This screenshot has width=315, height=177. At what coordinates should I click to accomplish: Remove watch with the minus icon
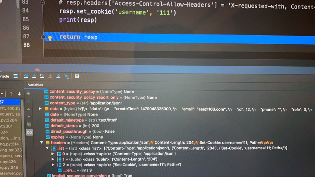[x=28, y=101]
